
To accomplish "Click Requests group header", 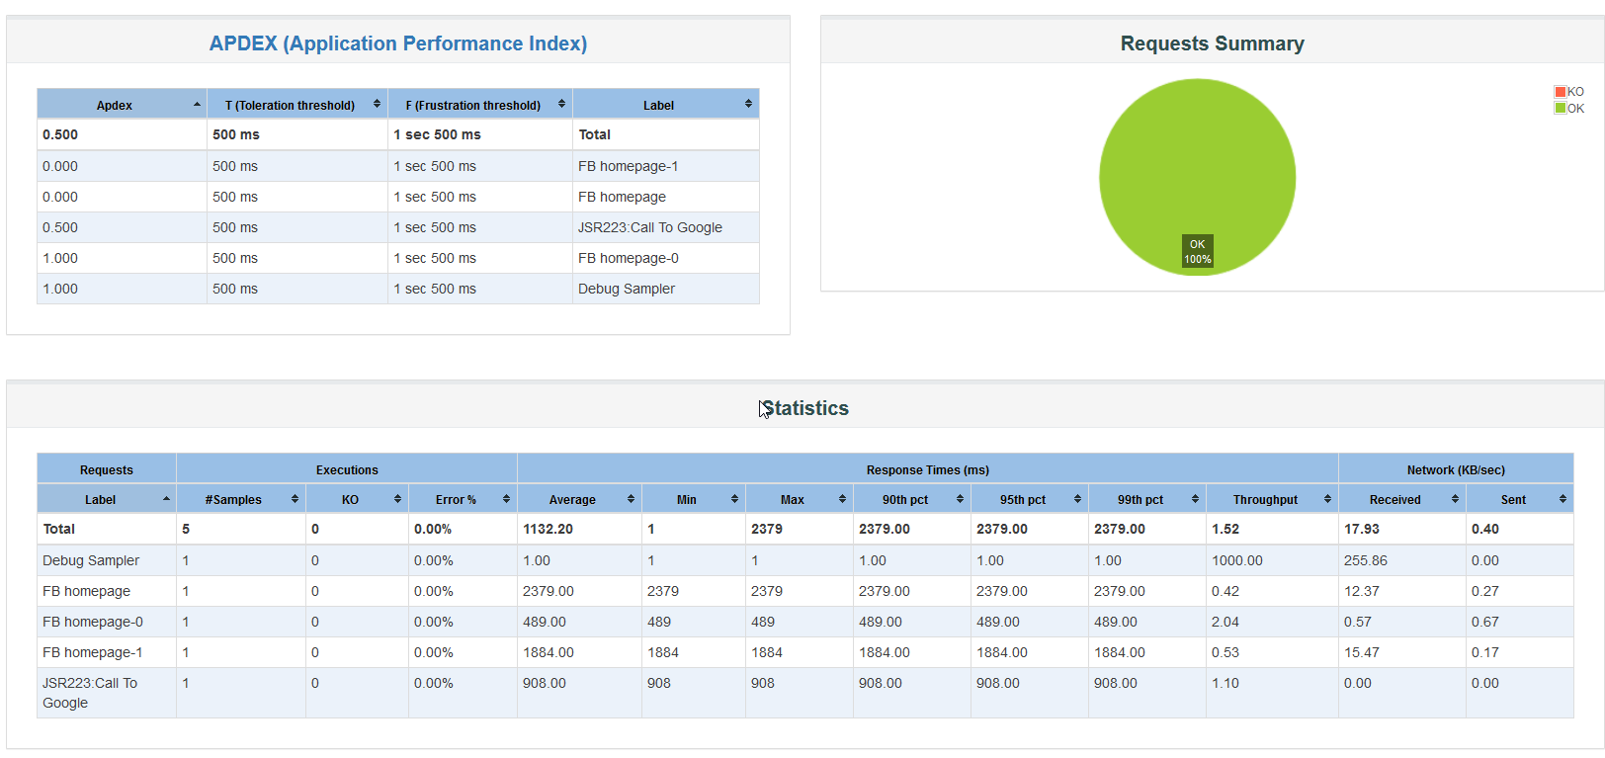I will tap(107, 469).
